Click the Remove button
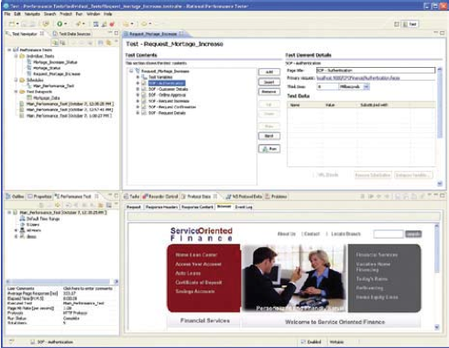449x348 pixels. 269,92
